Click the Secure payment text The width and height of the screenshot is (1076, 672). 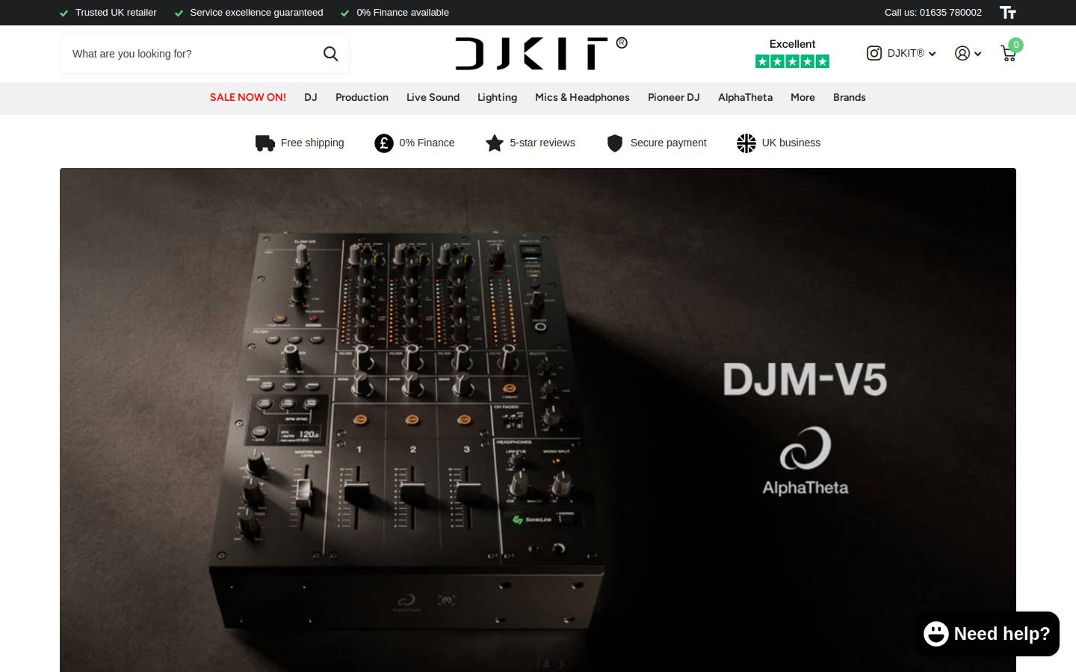668,143
